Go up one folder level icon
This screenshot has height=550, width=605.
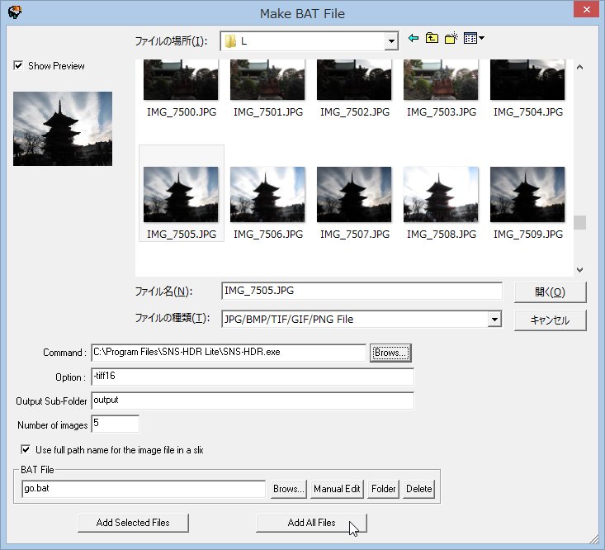(432, 38)
